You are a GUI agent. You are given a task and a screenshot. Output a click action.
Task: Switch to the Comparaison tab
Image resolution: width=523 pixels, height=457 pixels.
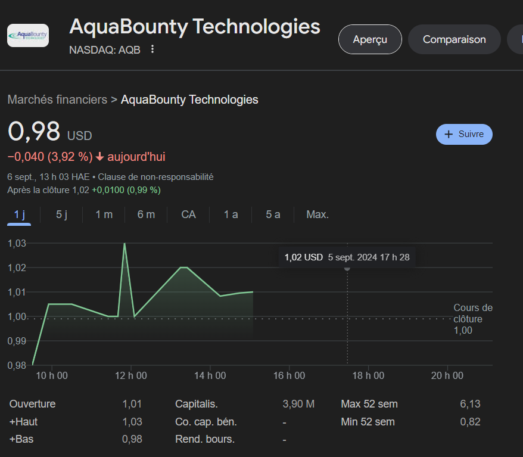coord(454,39)
